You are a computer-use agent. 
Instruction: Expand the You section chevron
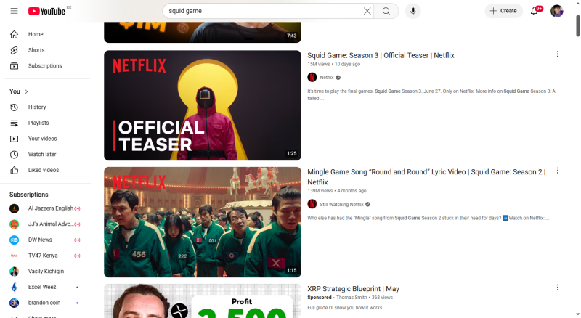[x=26, y=91]
